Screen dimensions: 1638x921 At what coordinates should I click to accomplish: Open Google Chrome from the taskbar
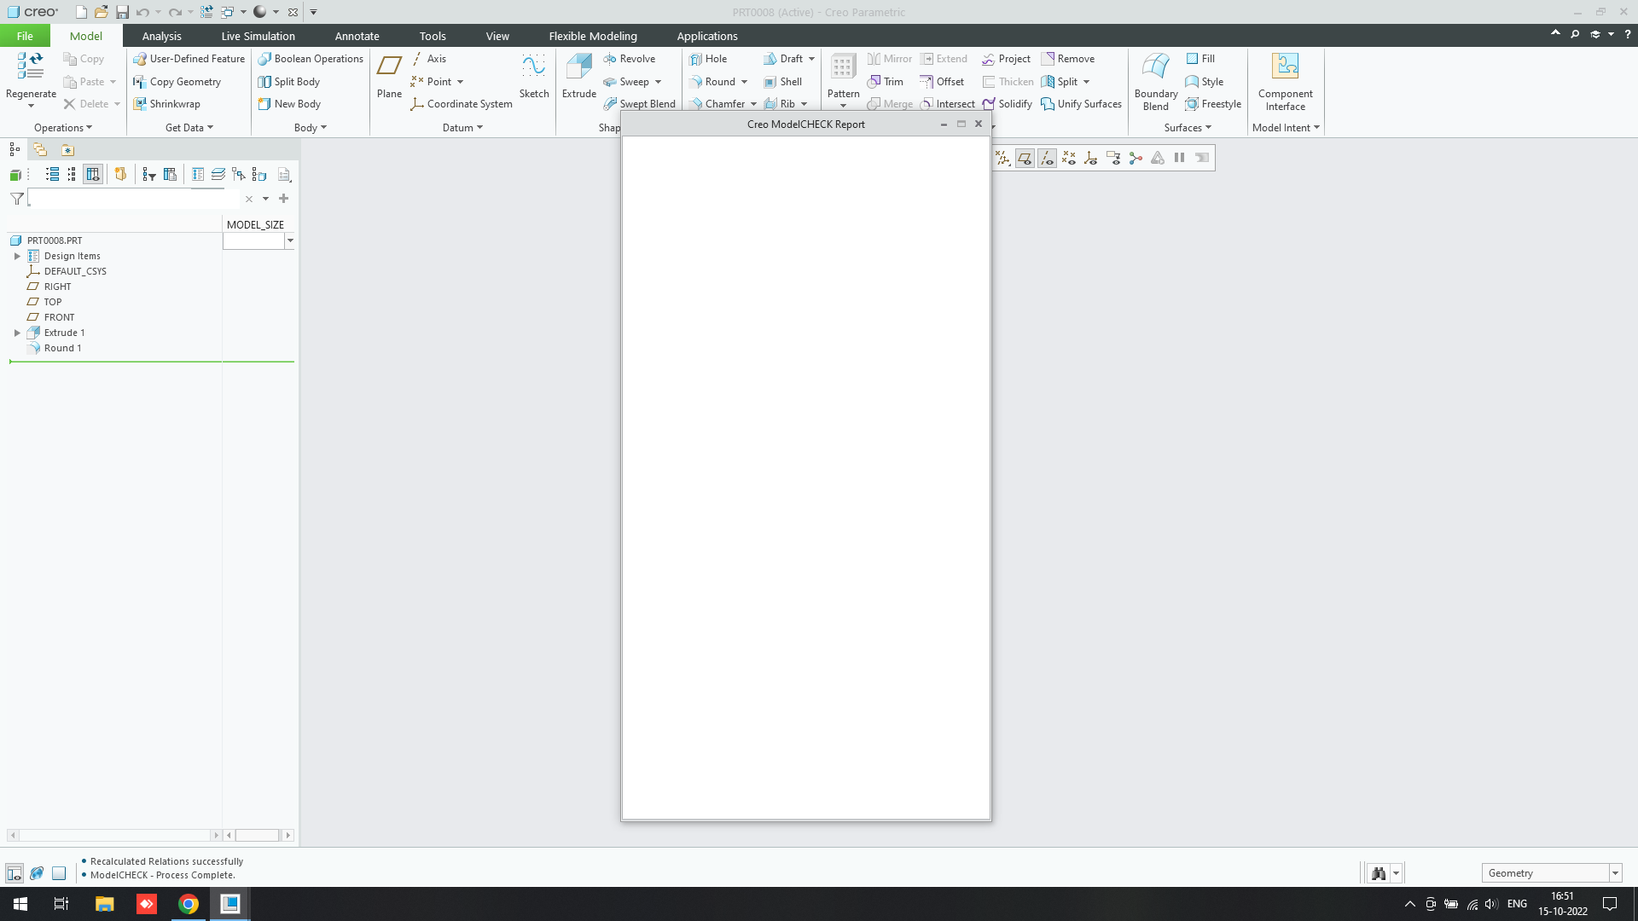click(188, 903)
